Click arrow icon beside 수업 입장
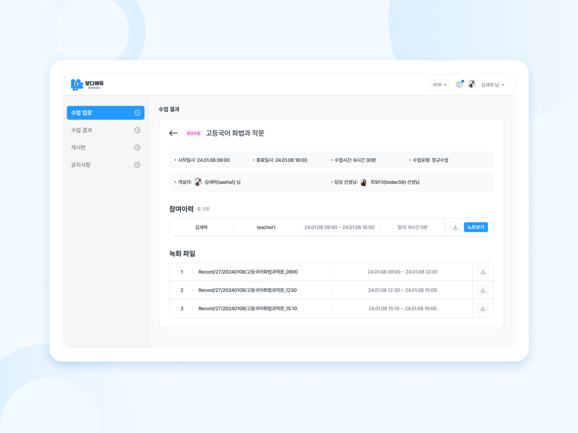 (x=137, y=113)
